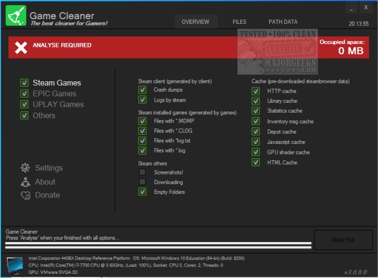The width and height of the screenshot is (378, 278).
Task: Switch to the OVERVIEW tab
Action: (195, 22)
